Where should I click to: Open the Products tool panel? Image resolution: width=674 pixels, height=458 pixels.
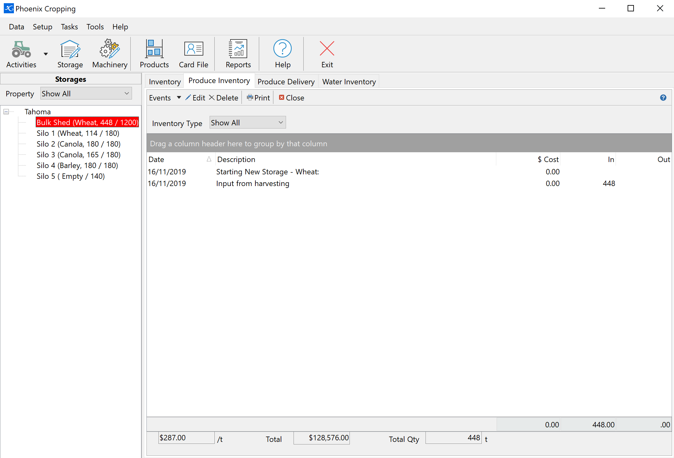pyautogui.click(x=154, y=53)
